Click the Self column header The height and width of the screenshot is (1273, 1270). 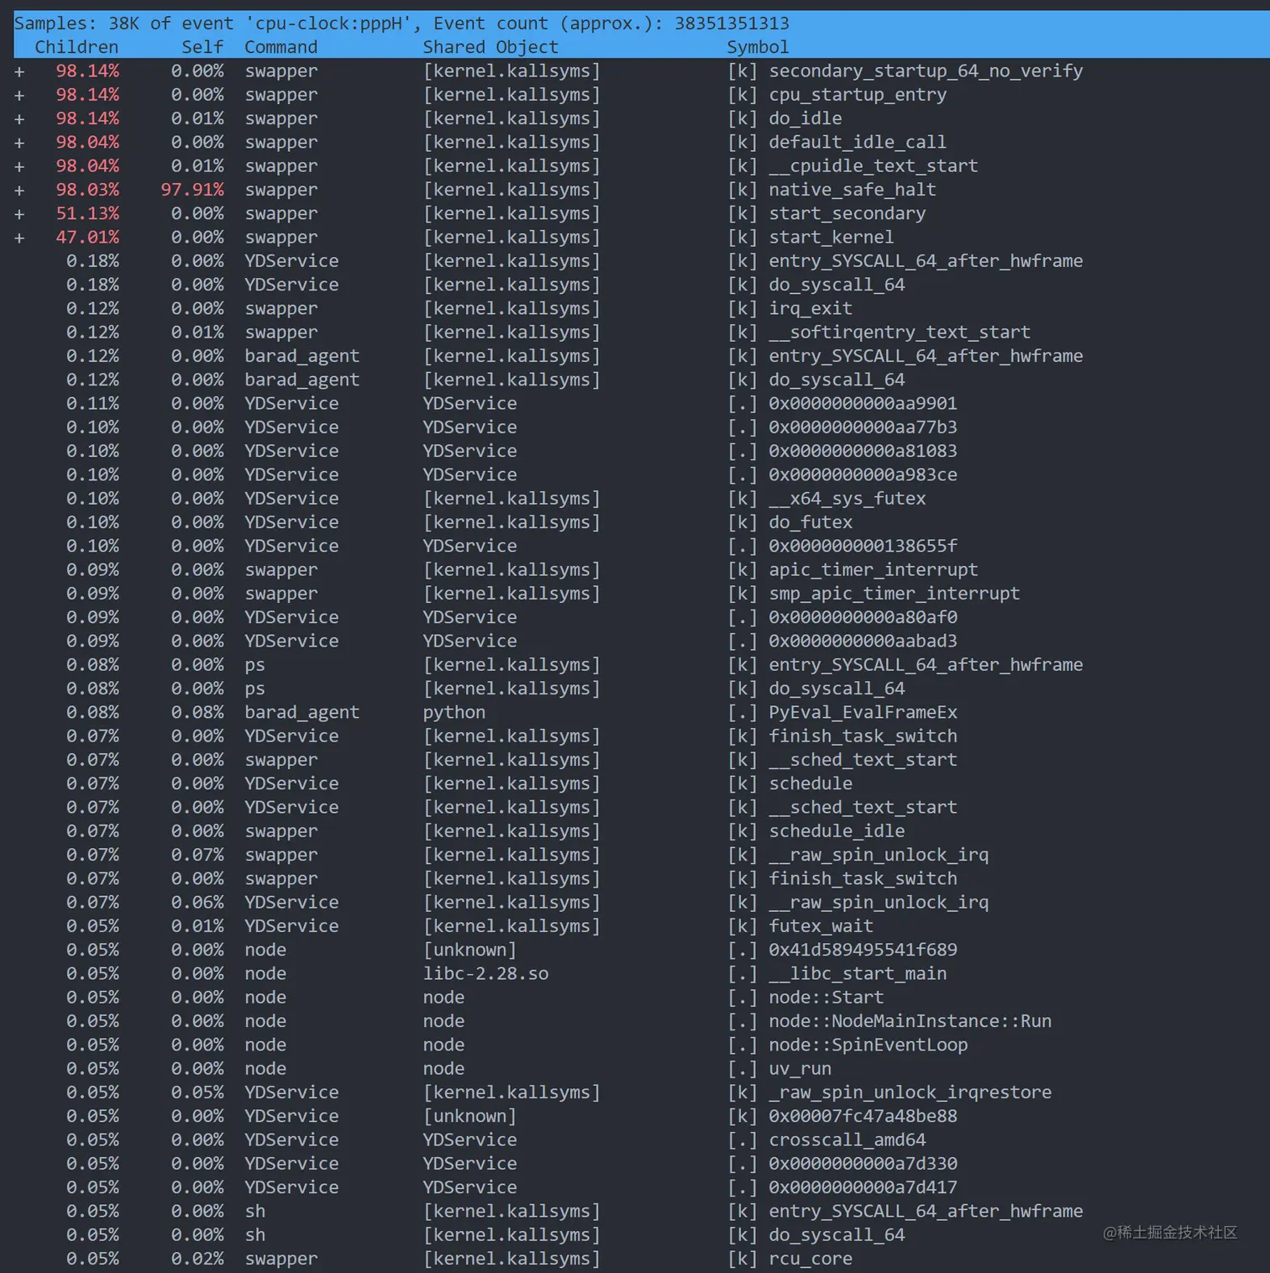point(202,47)
